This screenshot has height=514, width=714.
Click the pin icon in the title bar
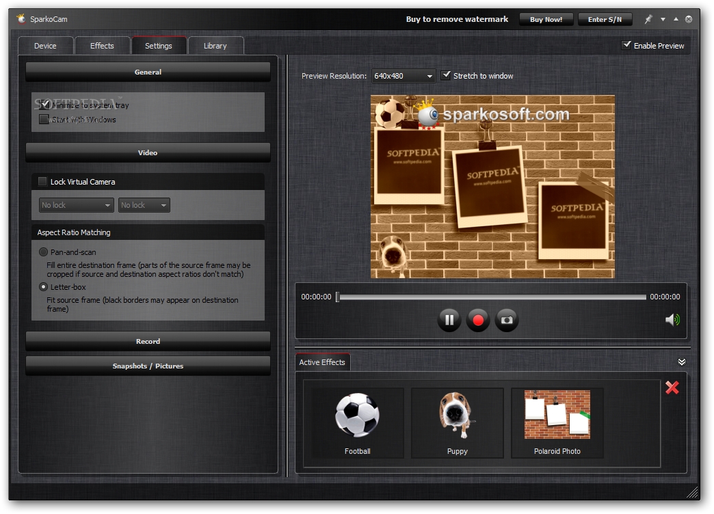click(x=648, y=19)
